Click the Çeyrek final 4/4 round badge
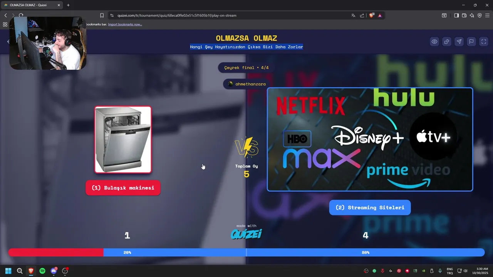Viewport: 493px width, 277px height. [x=246, y=68]
